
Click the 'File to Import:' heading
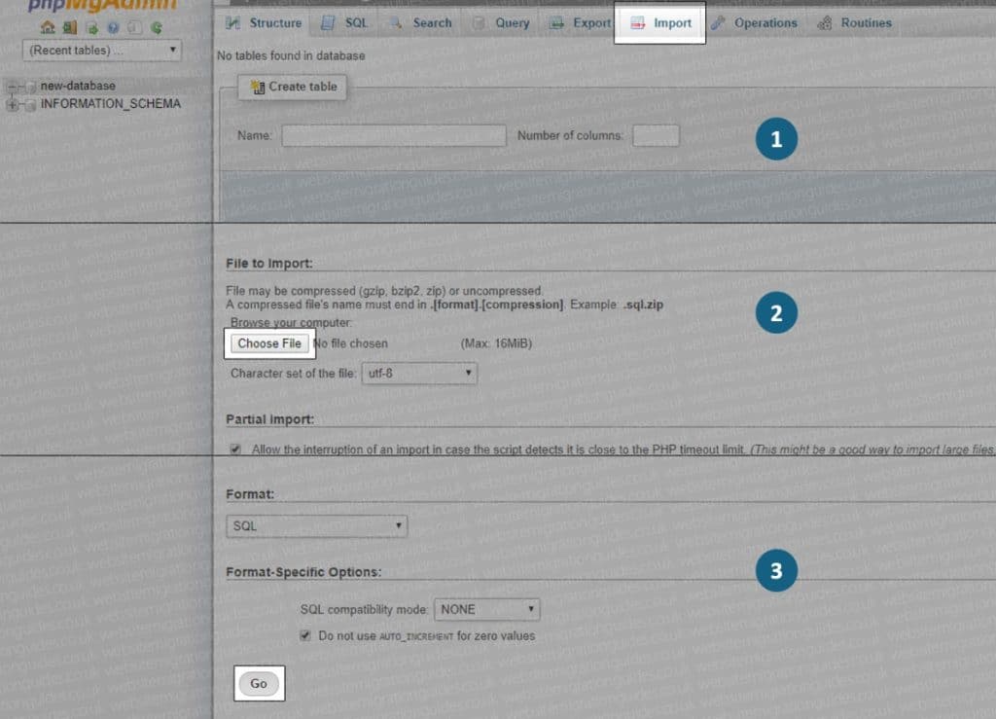click(269, 264)
